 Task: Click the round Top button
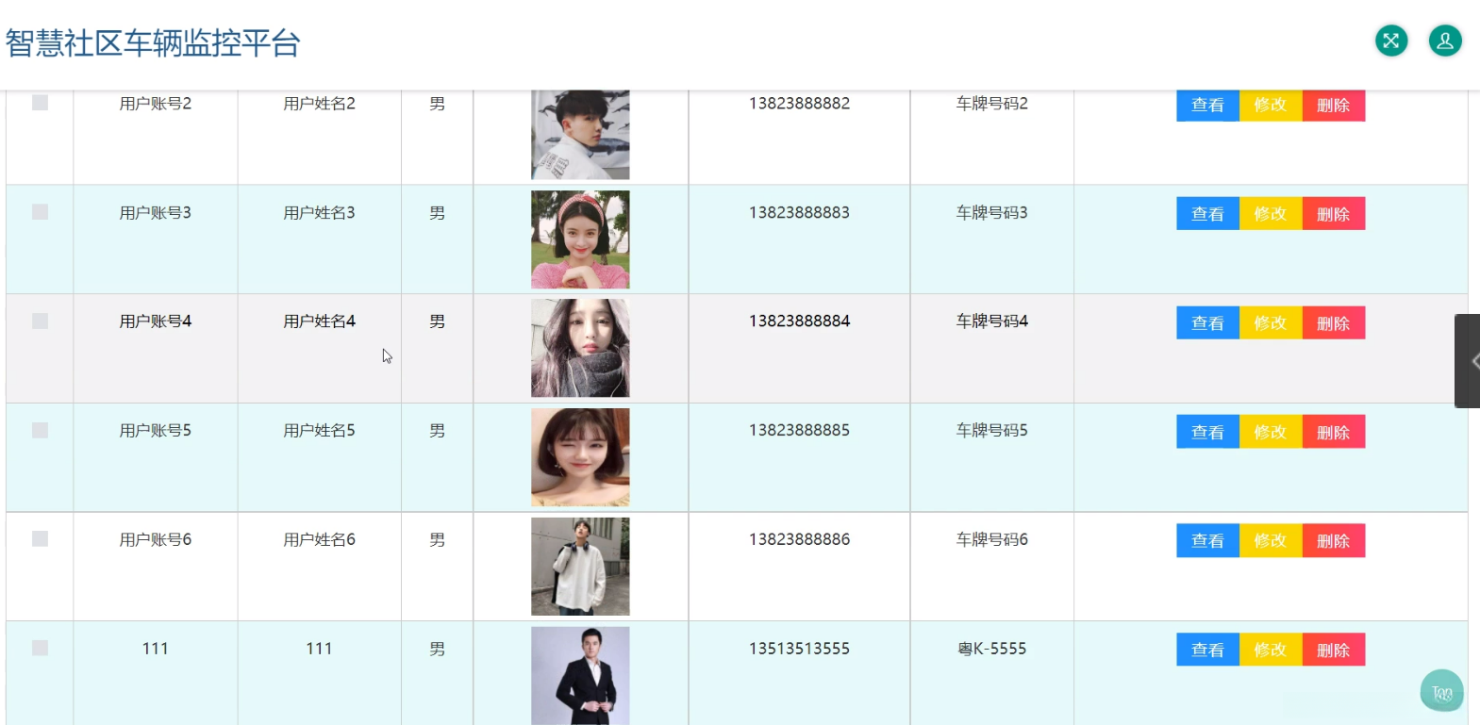click(x=1441, y=691)
